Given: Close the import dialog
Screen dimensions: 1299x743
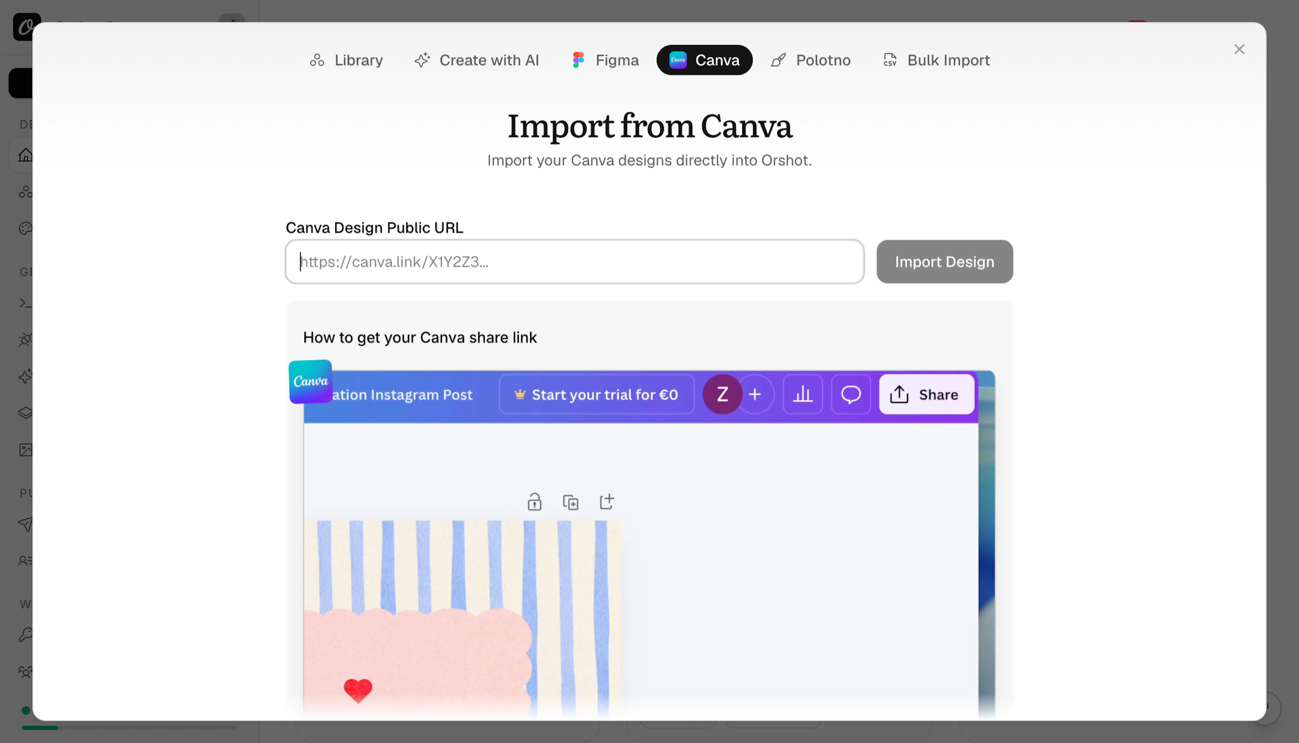Looking at the screenshot, I should (x=1239, y=49).
